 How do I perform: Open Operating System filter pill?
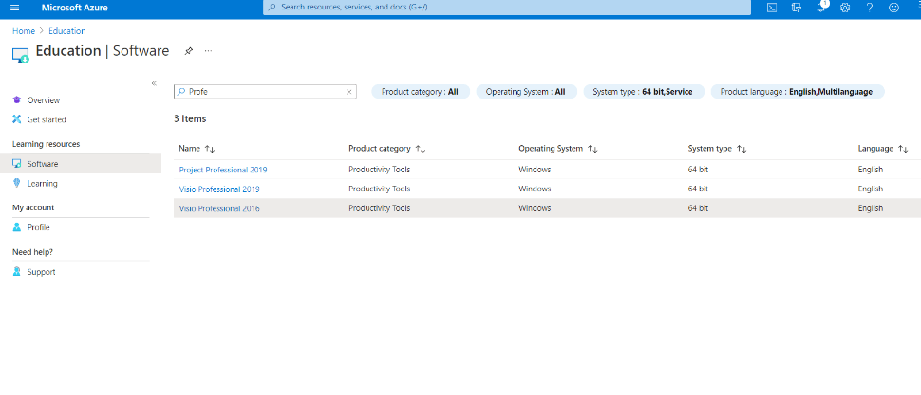pyautogui.click(x=526, y=92)
